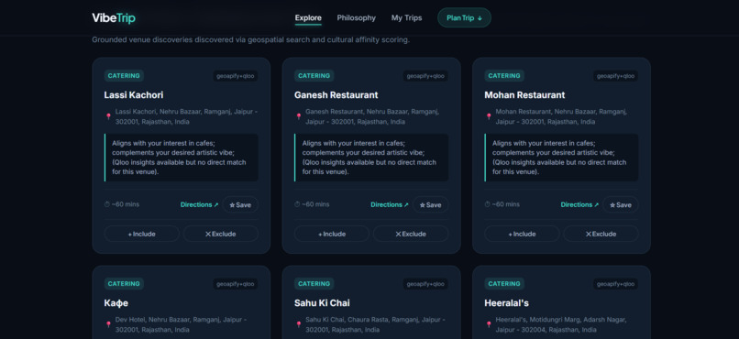Open Directions for Lassi Kachori
The image size is (739, 339).
(199, 205)
